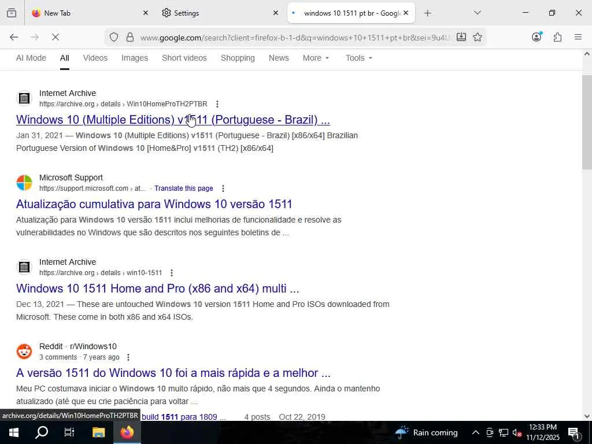Screen dimensions: 592x444
Task: Open Atualização cumulativa Windows 10 versão 1511 link
Action: click(x=154, y=204)
